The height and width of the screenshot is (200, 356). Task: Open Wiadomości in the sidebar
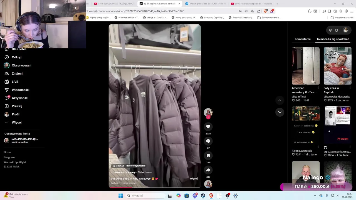tap(20, 90)
